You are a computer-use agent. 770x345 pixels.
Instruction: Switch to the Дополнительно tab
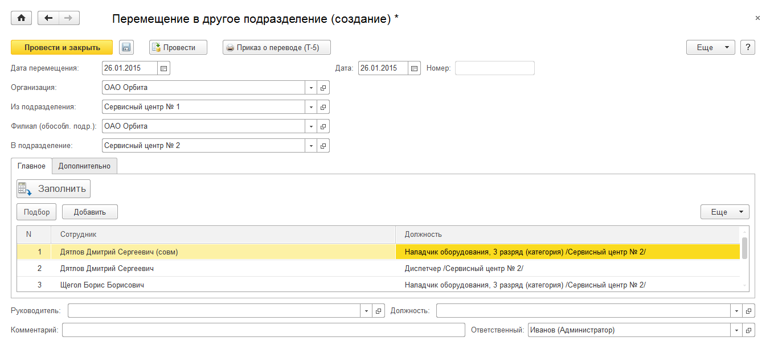click(x=84, y=166)
